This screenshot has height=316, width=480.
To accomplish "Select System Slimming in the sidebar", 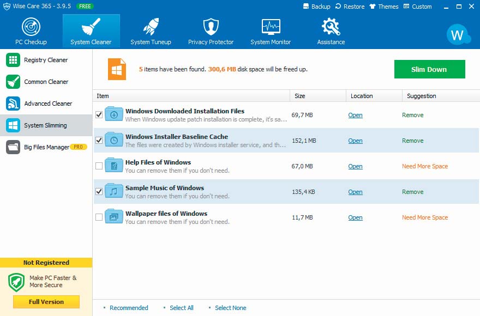I will 46,125.
